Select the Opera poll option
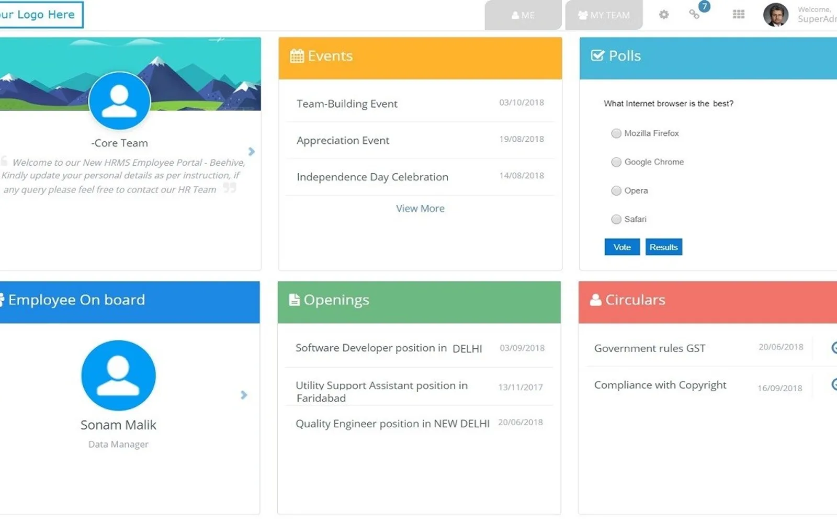This screenshot has height=523, width=837. [616, 191]
